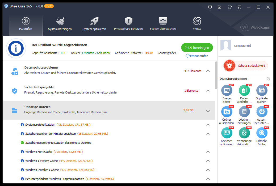276x186 pixels.
Task: Click the blue info circle scan status icon
Action: point(16,48)
